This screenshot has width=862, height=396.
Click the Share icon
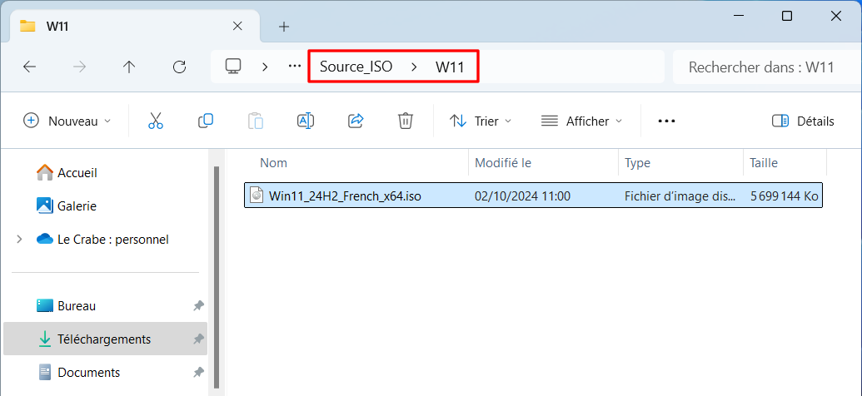(356, 121)
